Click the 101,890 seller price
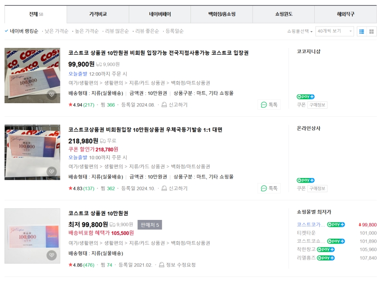Image resolution: width=381 pixels, height=282 pixels. pos(368,241)
